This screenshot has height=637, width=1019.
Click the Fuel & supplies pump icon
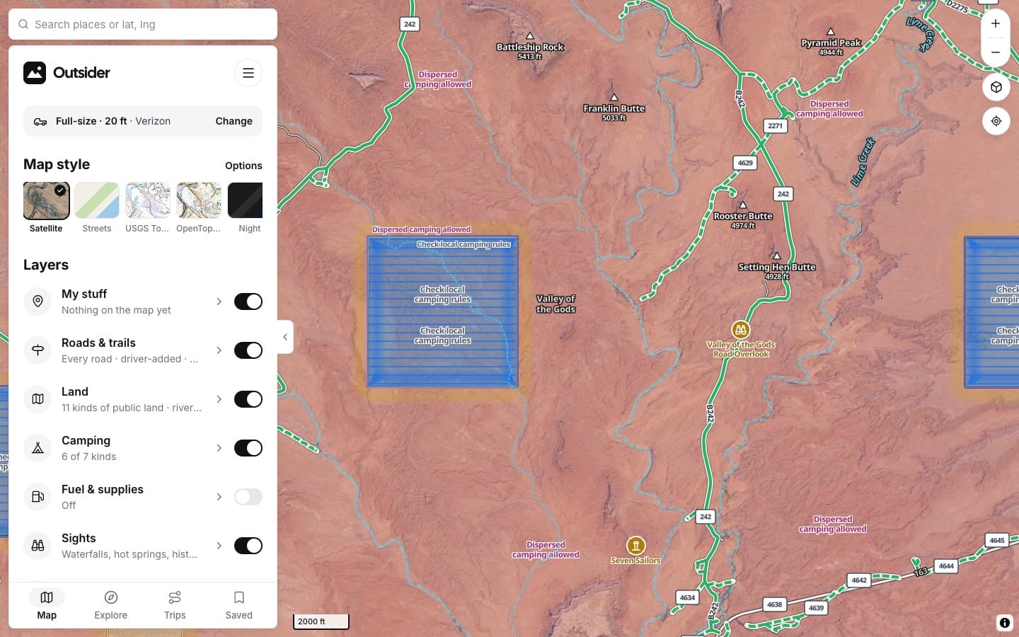pyautogui.click(x=38, y=497)
